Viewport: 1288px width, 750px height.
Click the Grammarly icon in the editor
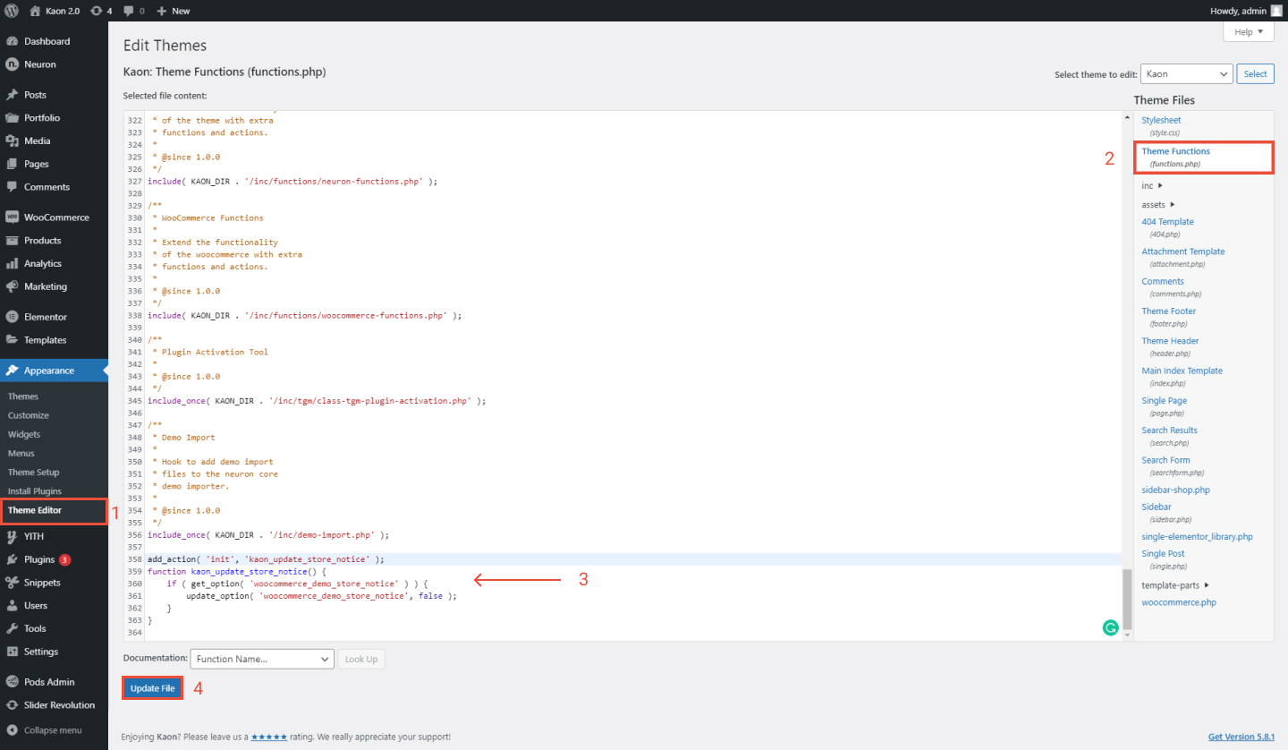pyautogui.click(x=1110, y=628)
